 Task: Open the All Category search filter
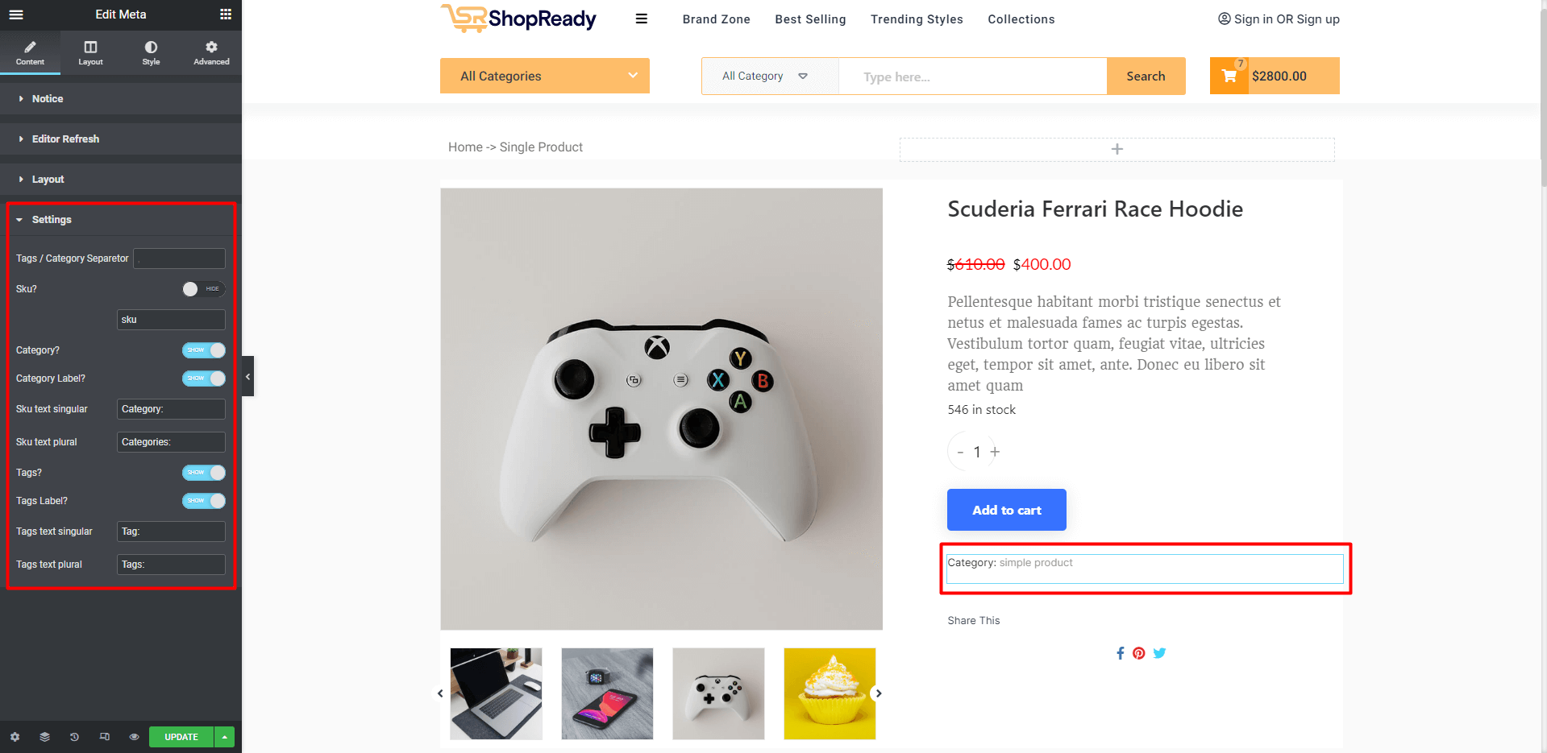[764, 76]
